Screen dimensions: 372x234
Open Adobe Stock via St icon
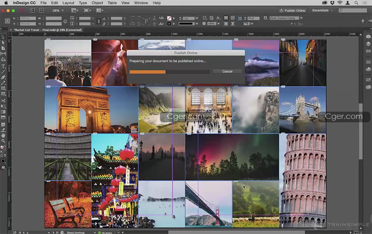[x=41, y=11]
